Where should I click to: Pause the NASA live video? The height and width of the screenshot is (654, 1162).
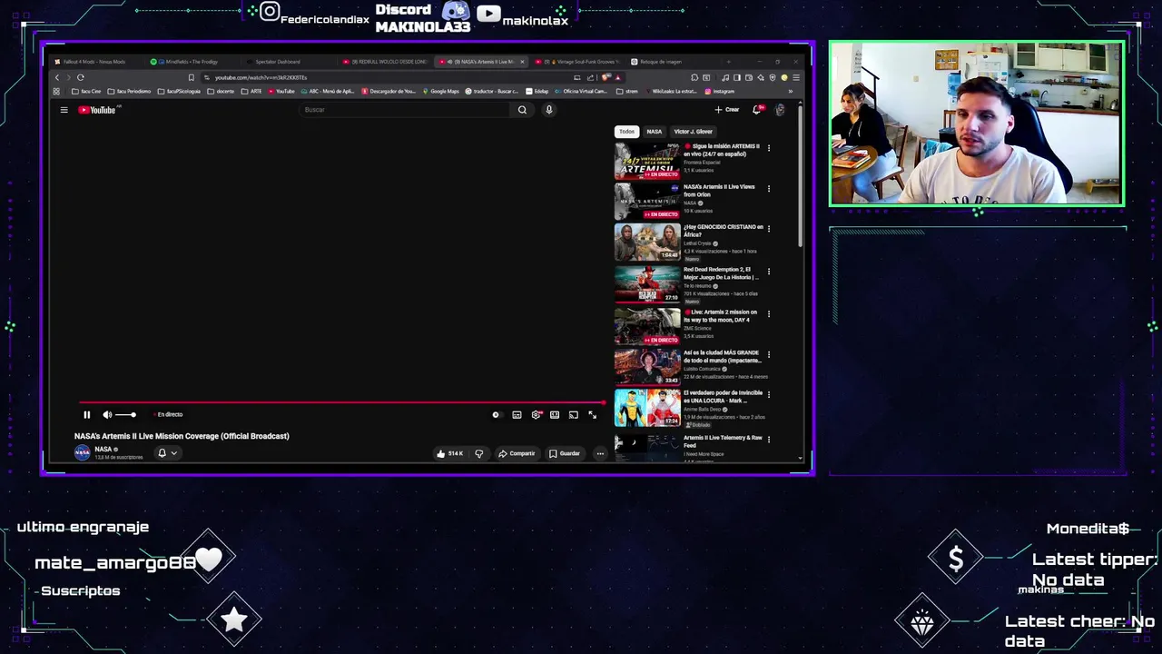click(87, 415)
